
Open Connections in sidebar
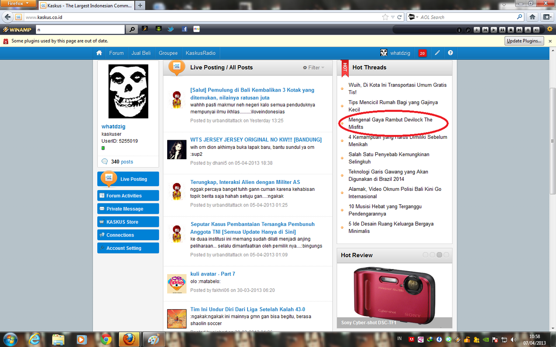(128, 235)
